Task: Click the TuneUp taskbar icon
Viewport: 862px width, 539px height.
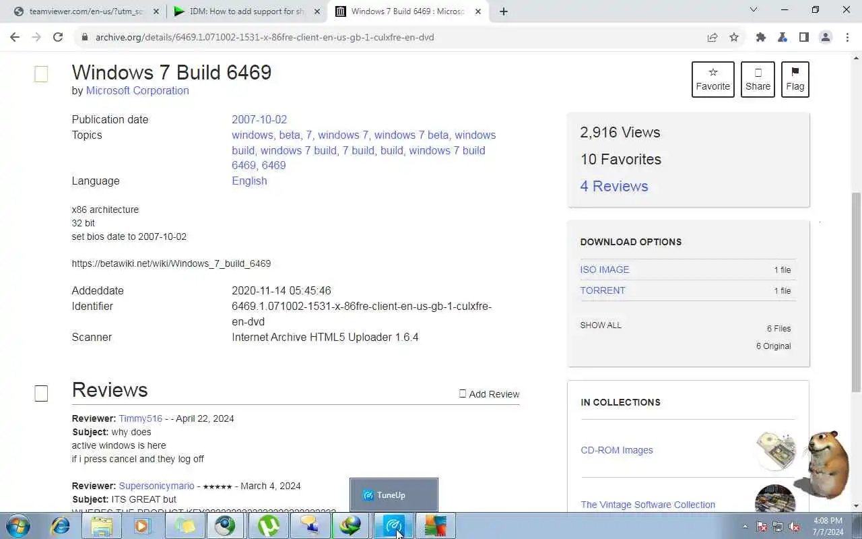Action: [393, 526]
